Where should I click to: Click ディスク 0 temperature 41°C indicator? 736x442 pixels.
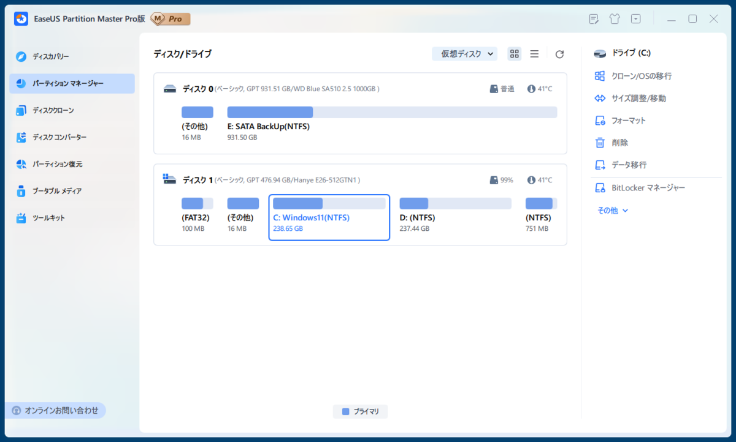click(540, 89)
